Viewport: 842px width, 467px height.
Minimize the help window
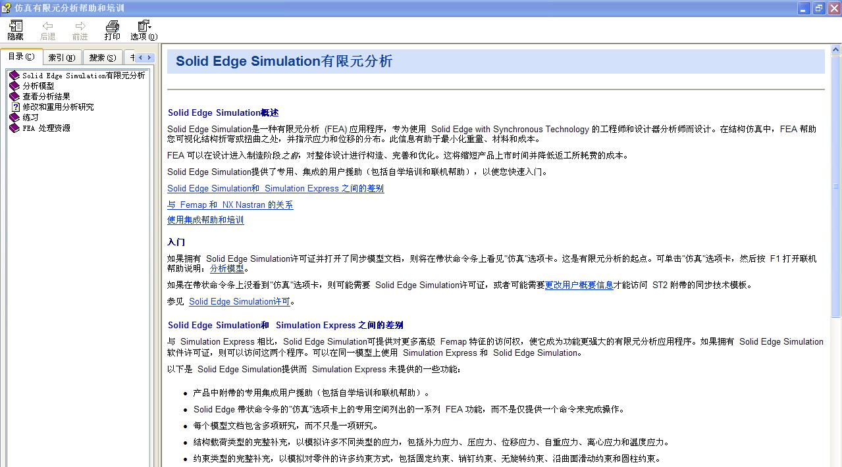coord(804,8)
